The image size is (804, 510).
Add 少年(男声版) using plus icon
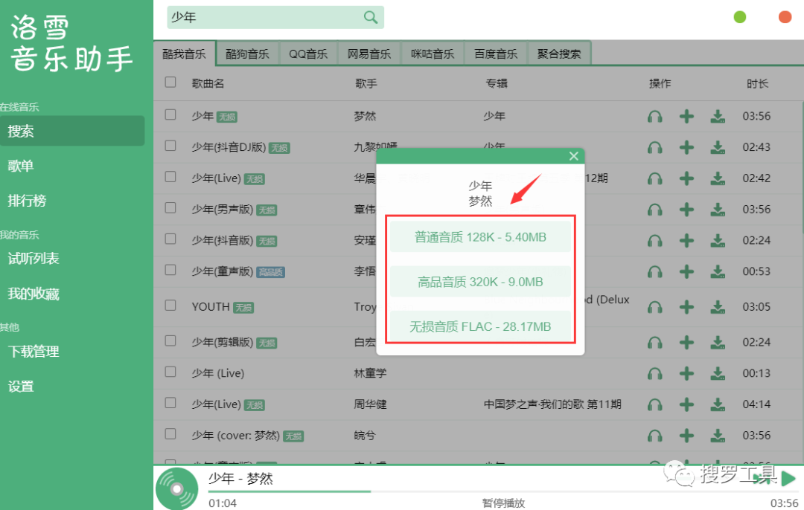point(686,210)
